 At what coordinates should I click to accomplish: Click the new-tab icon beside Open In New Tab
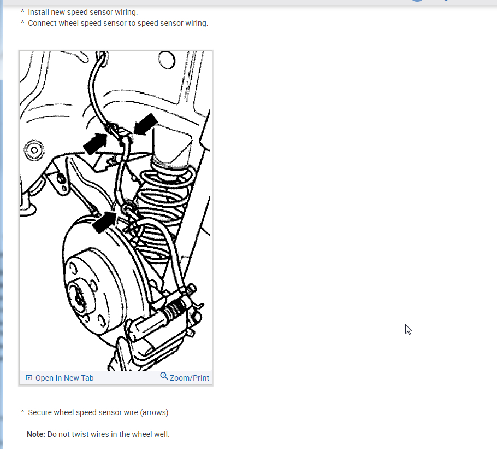pyautogui.click(x=29, y=377)
